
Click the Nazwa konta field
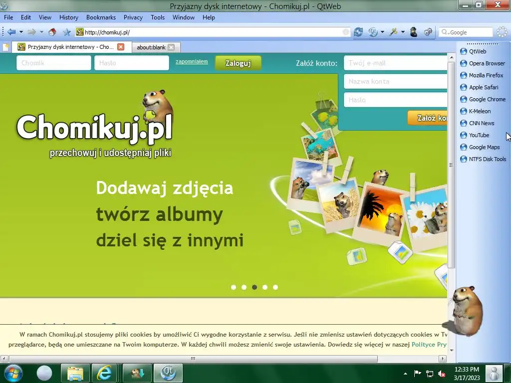coord(395,81)
